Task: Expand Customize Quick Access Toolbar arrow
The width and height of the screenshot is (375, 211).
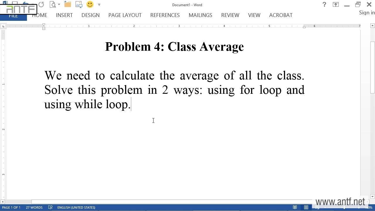Action: tap(99, 5)
